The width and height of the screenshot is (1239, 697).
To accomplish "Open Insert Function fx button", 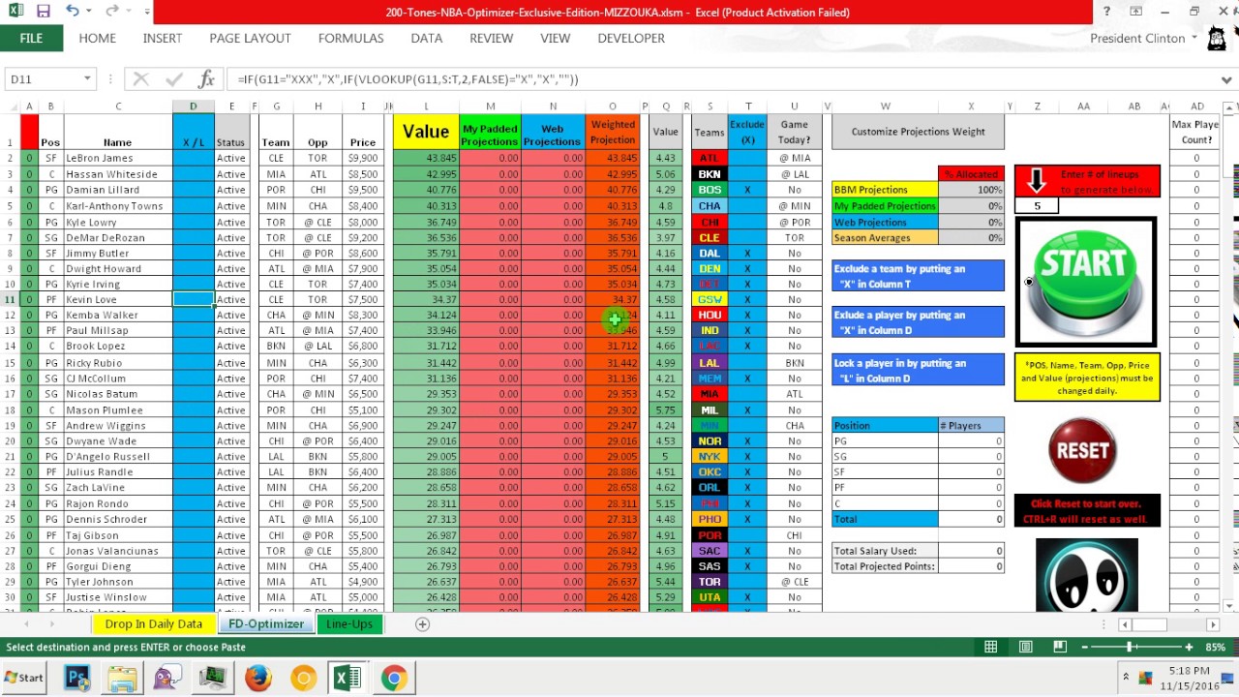I will pos(205,79).
